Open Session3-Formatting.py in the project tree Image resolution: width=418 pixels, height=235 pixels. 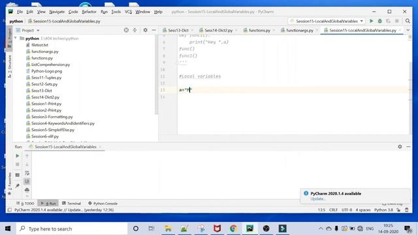(52, 117)
